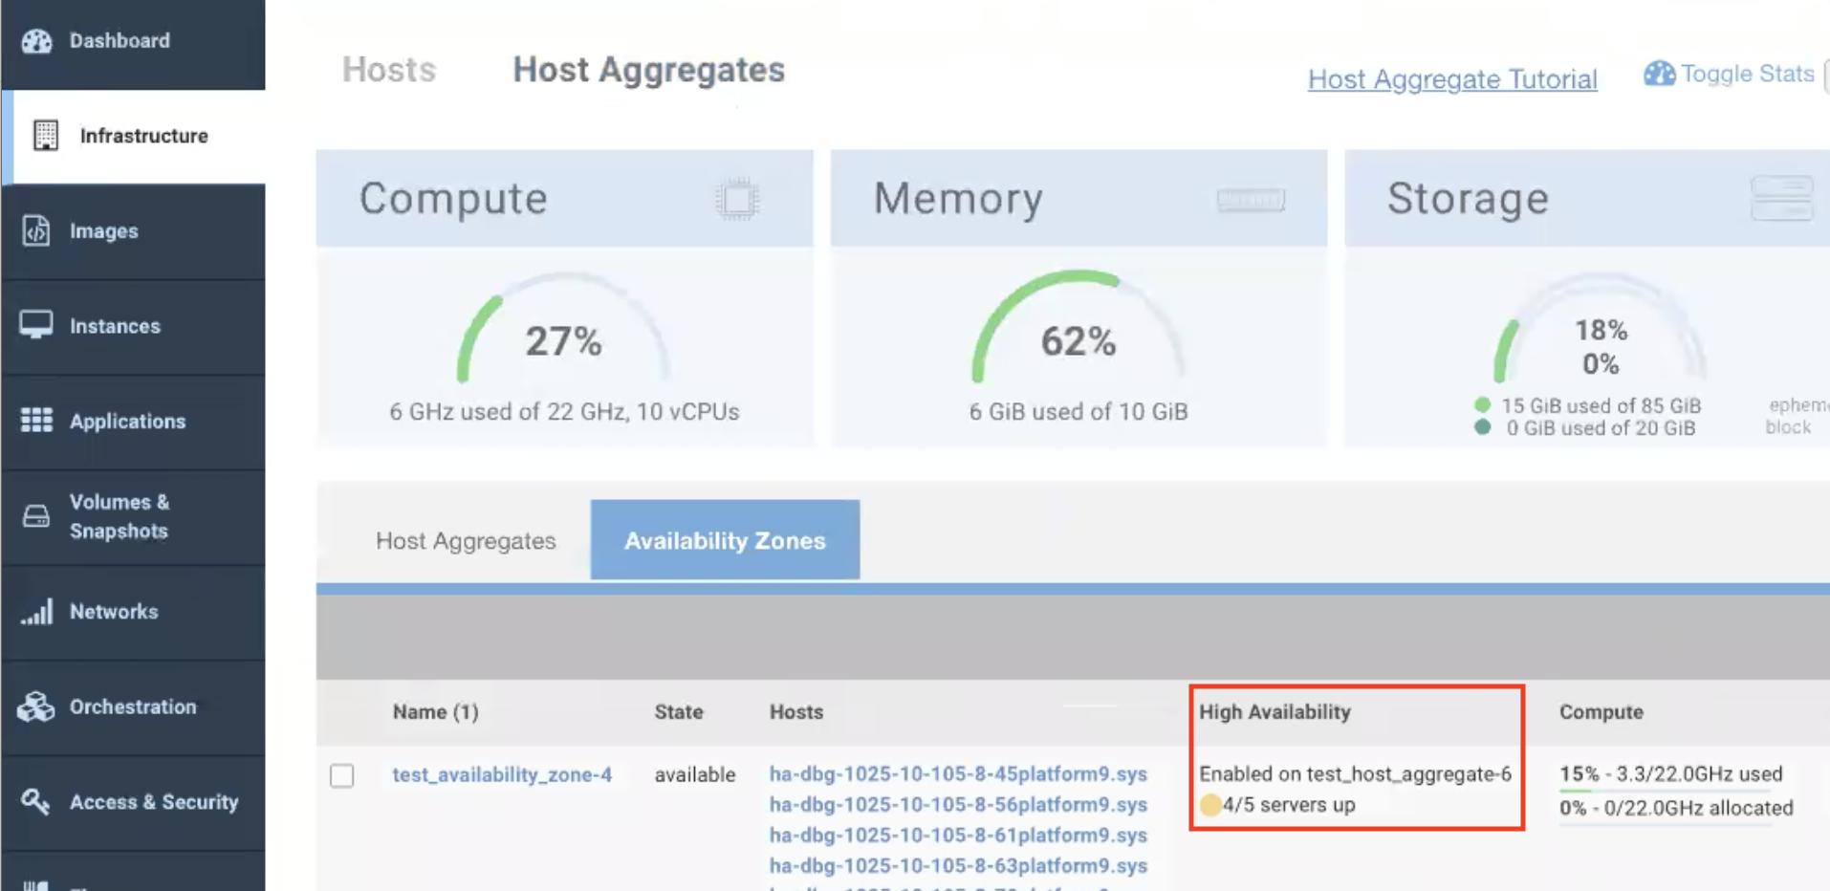Click the Volumes & Snapshots drive icon
Screen dimensions: 1830x891
(x=36, y=516)
